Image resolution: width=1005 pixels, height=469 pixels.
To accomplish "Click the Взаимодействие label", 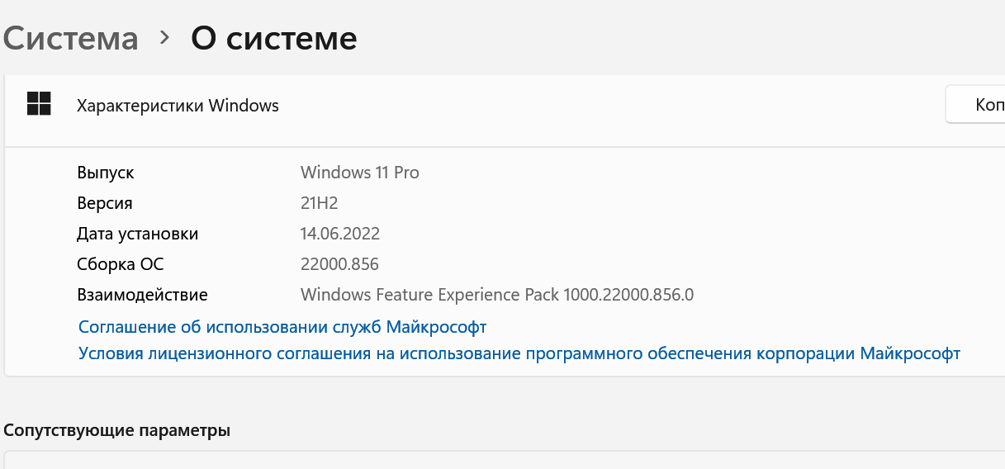I will click(x=142, y=295).
